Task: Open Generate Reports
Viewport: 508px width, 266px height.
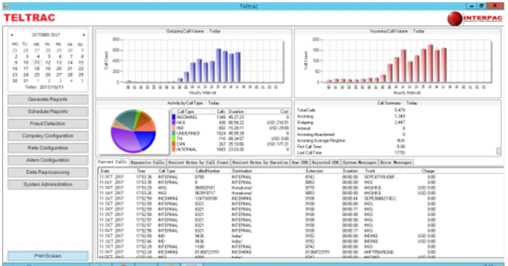Action: 48,100
